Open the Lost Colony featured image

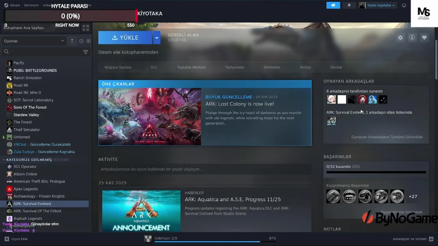[x=150, y=117]
